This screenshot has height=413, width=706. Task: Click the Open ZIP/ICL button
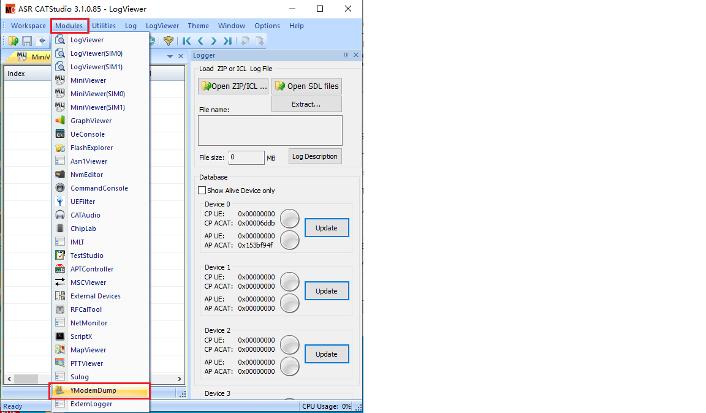pos(233,86)
